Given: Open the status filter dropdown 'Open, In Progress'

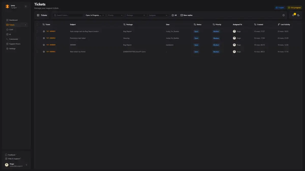Looking at the screenshot, I should point(95,15).
